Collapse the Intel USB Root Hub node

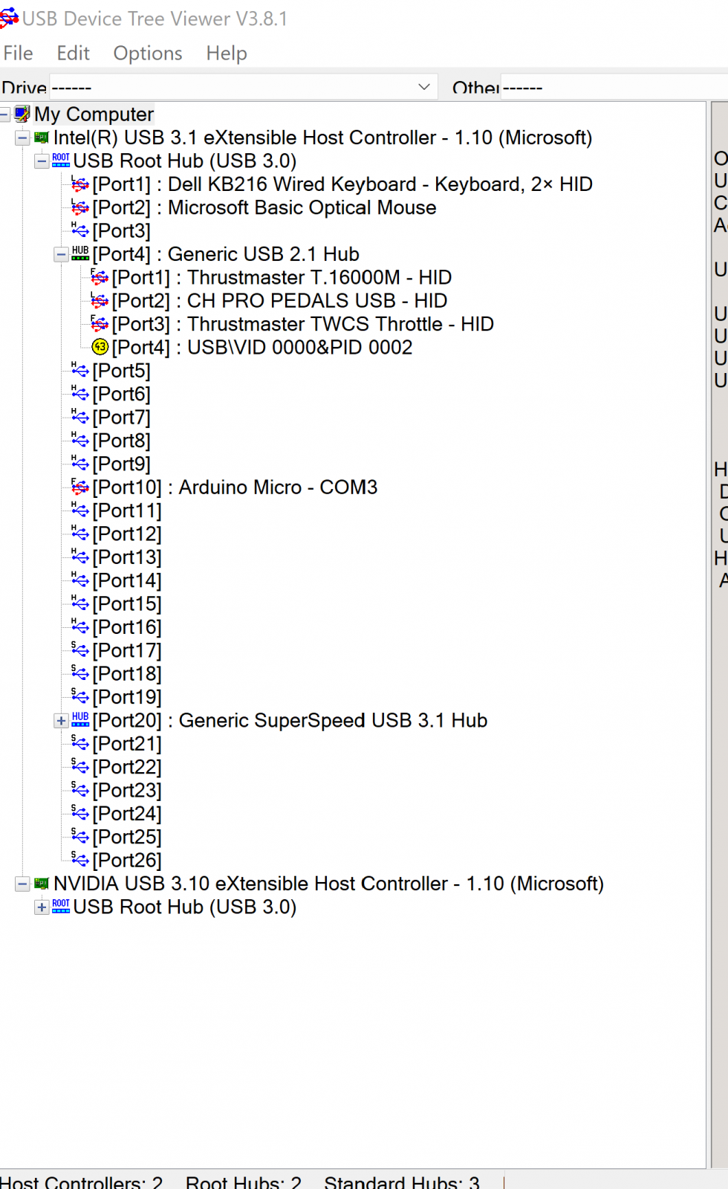click(x=42, y=161)
